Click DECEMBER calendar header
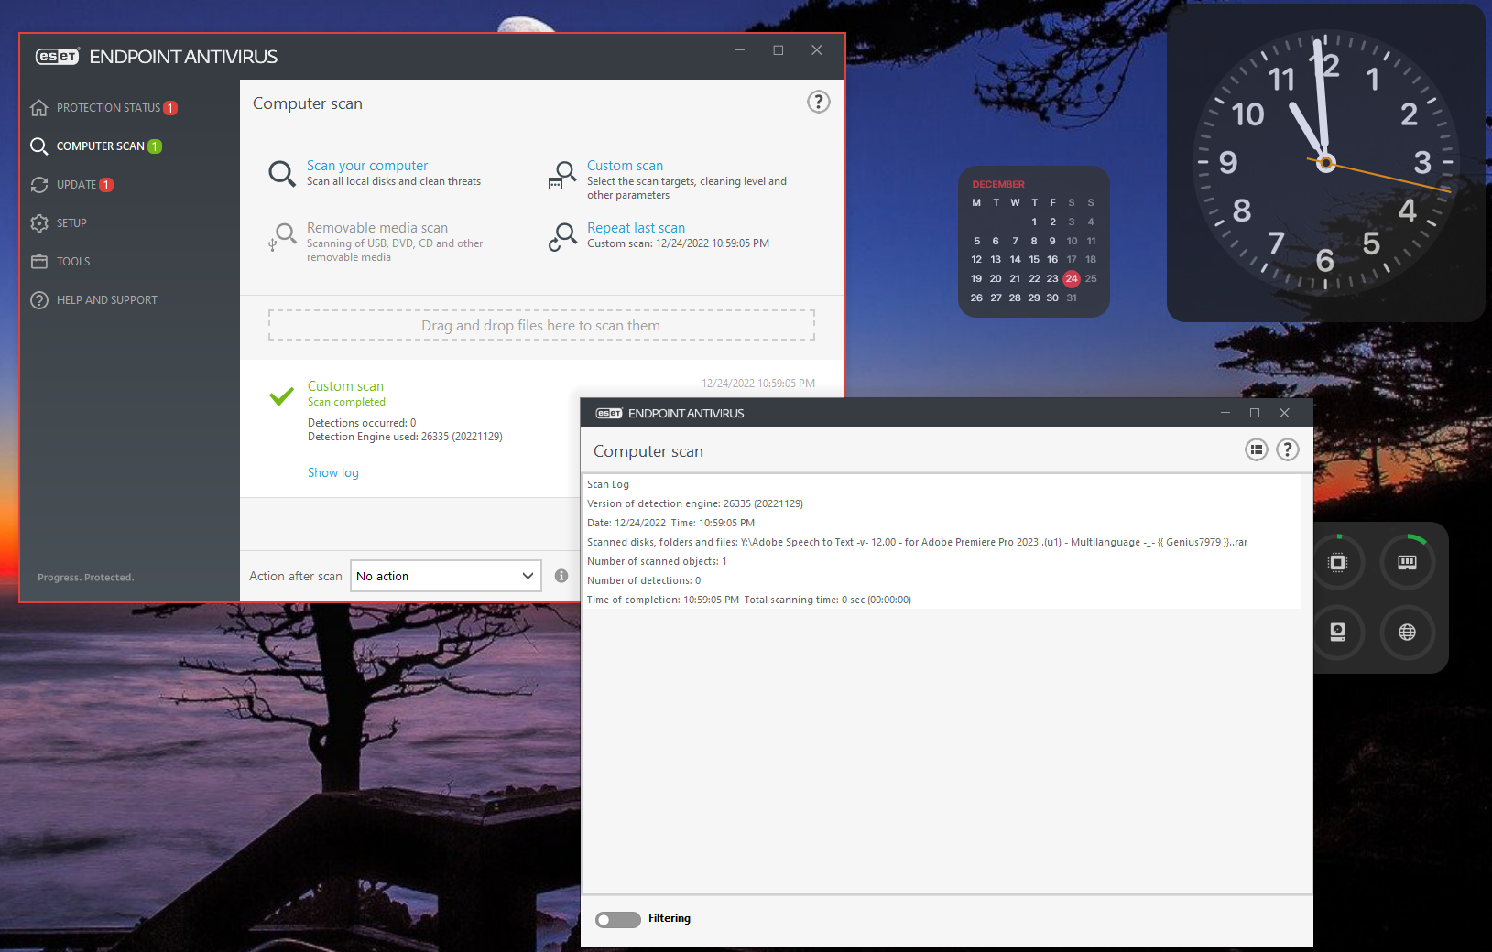 click(998, 184)
